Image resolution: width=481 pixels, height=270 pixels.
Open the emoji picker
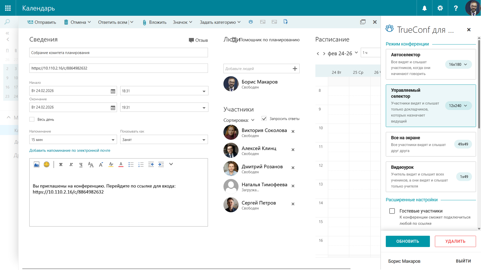point(47,164)
